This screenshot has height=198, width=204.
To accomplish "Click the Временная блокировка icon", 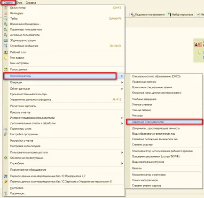I will (6, 24).
